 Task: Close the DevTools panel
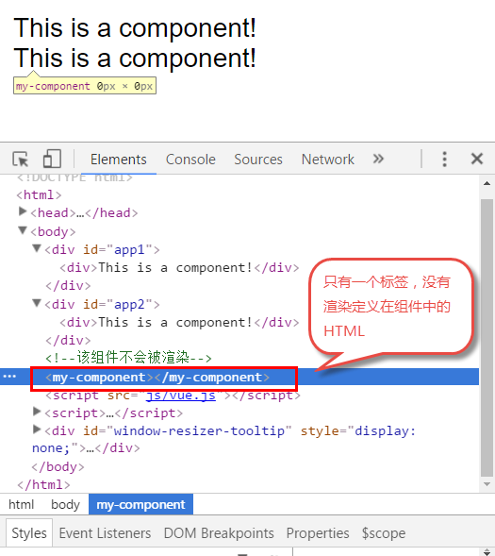pos(477,159)
